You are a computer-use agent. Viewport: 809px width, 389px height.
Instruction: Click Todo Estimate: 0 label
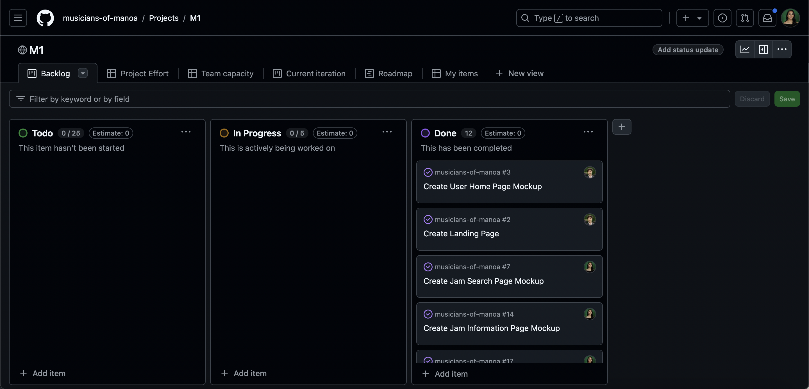111,133
